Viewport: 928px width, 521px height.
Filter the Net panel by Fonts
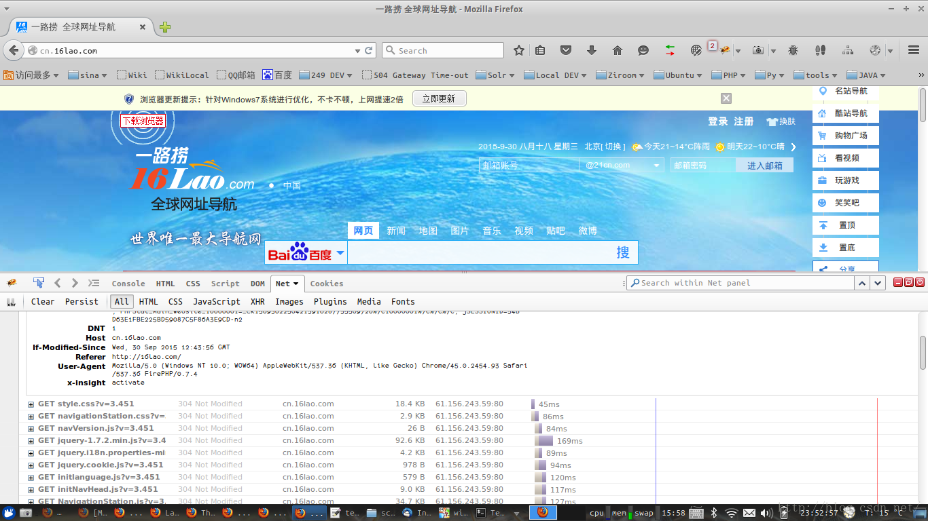(403, 302)
